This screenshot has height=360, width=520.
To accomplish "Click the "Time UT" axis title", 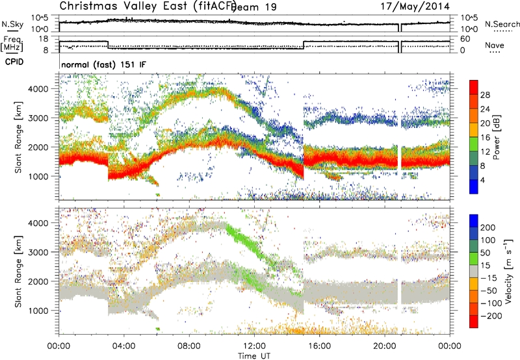I will [x=254, y=355].
